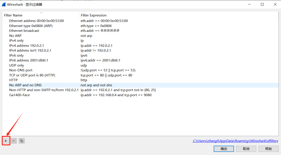Click expression !(udp.port == 53 || tcp.port == 53)
This screenshot has height=155, width=281.
pyautogui.click(x=108, y=70)
